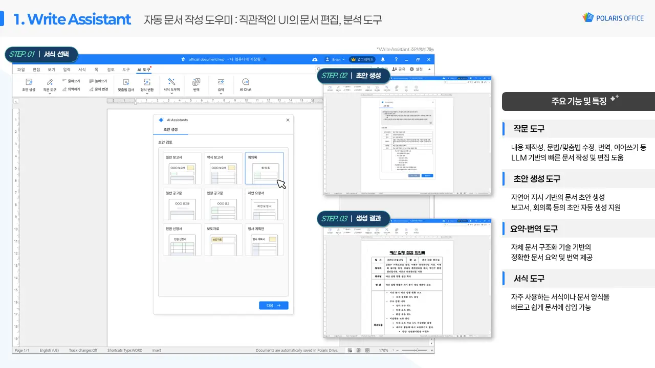655x368 pixels.
Task: Open 설정 settings gear icon
Action: coord(412,69)
